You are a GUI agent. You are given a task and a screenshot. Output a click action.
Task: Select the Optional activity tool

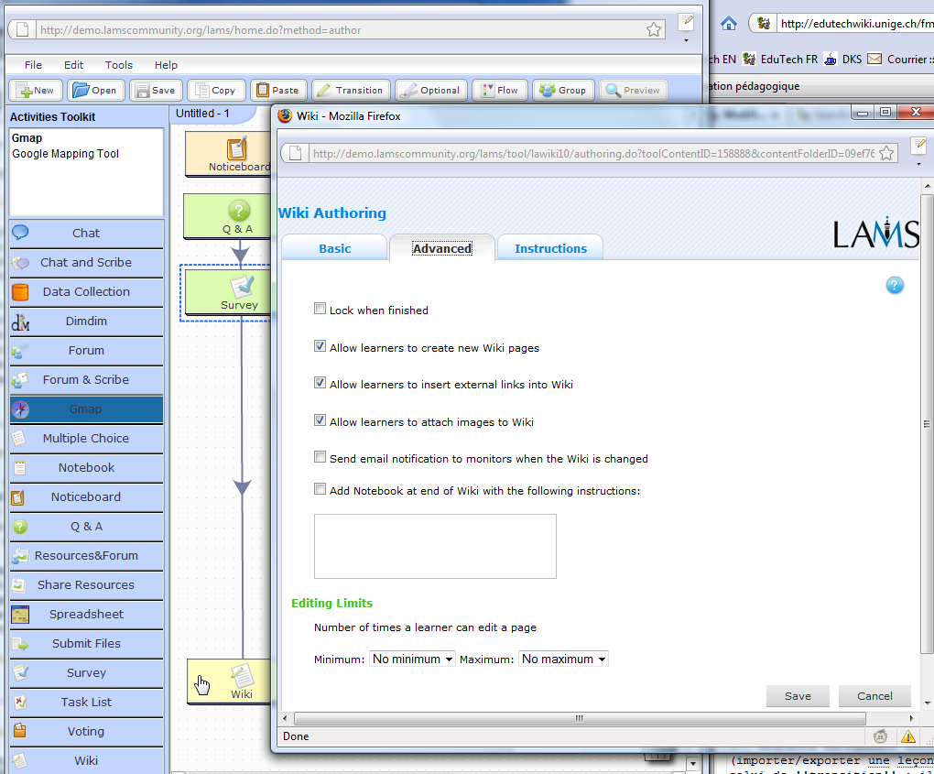coord(430,90)
